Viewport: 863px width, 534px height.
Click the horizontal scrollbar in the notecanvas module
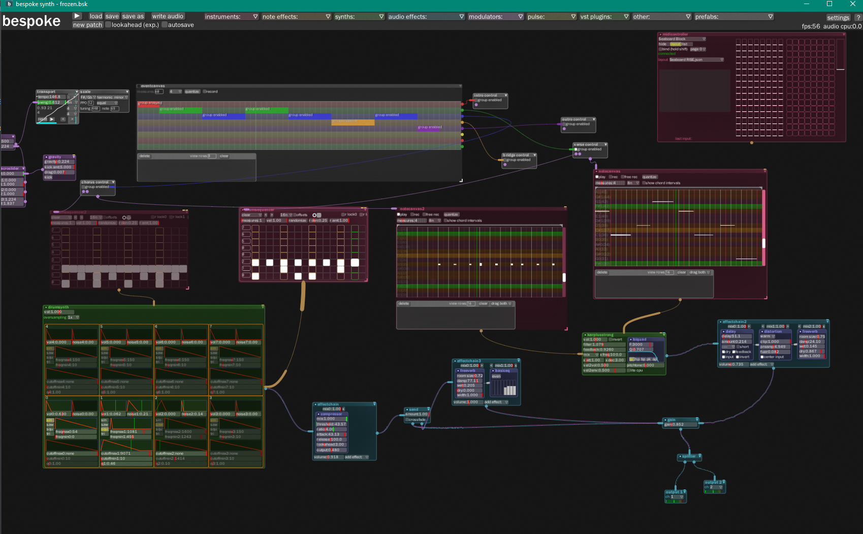click(x=678, y=187)
